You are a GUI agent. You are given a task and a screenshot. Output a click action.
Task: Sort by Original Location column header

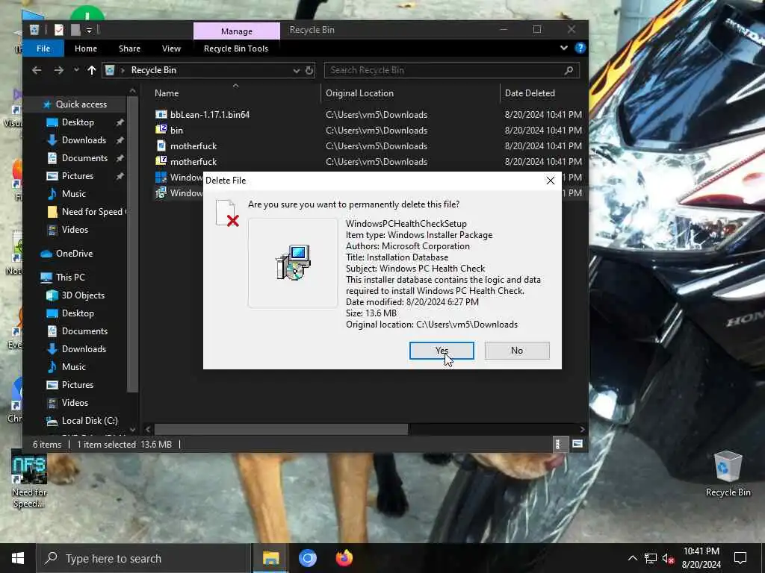[359, 93]
